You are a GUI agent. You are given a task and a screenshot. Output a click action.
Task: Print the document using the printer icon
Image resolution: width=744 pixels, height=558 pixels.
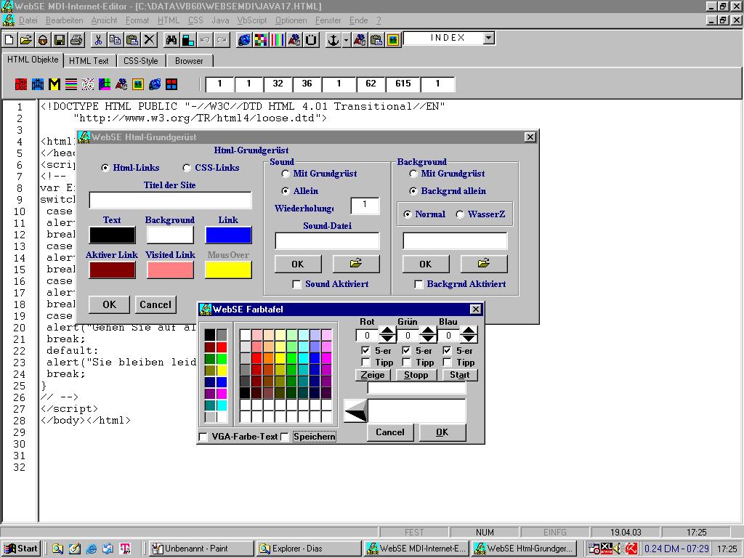[76, 40]
